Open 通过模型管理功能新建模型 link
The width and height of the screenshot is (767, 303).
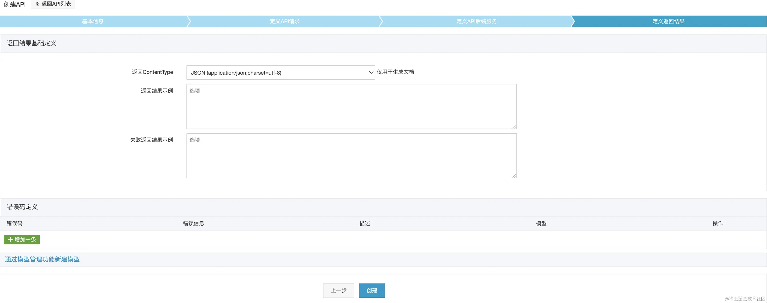coord(42,259)
